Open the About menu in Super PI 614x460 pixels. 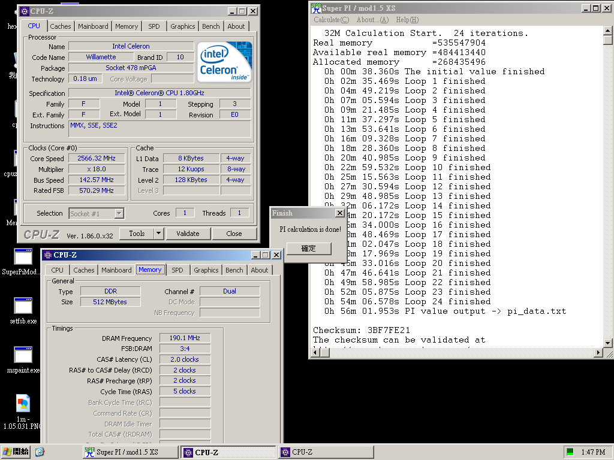372,20
